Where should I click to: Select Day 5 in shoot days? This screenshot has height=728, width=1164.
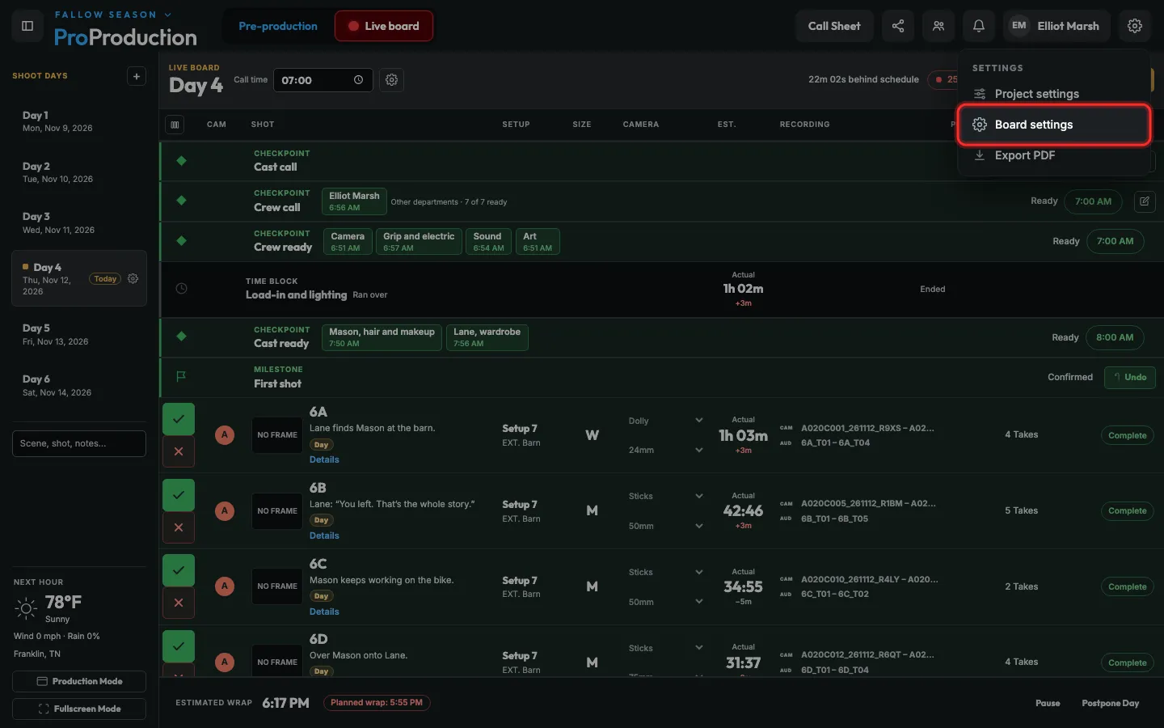click(79, 334)
